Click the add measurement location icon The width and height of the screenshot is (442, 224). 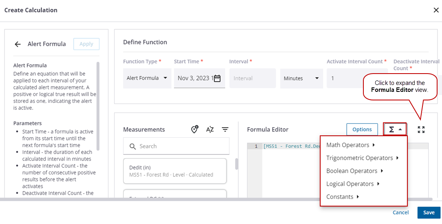(x=195, y=129)
